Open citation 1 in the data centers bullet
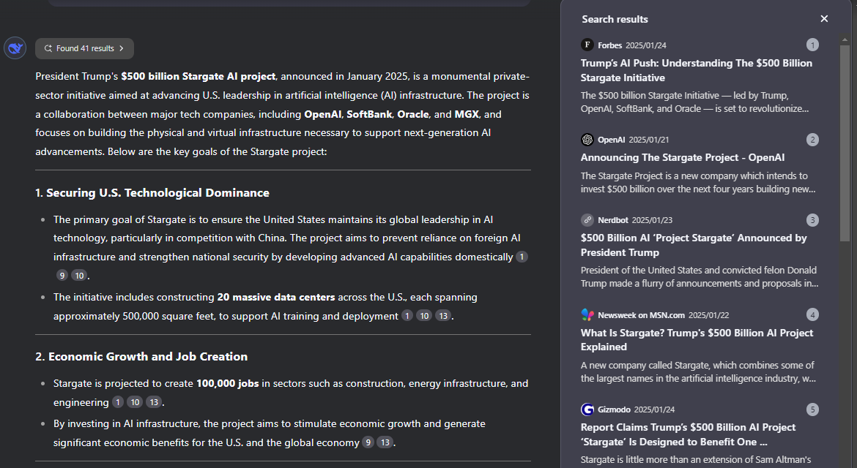857x468 pixels. click(407, 316)
